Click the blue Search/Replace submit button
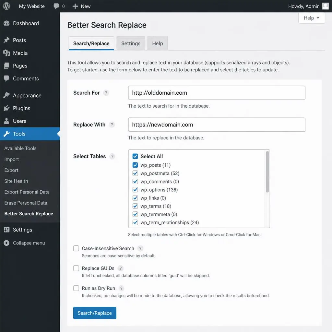This screenshot has width=332, height=332. click(x=95, y=313)
